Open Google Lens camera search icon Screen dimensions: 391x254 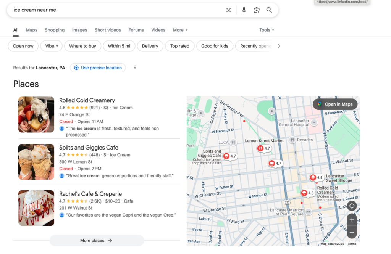pyautogui.click(x=256, y=10)
